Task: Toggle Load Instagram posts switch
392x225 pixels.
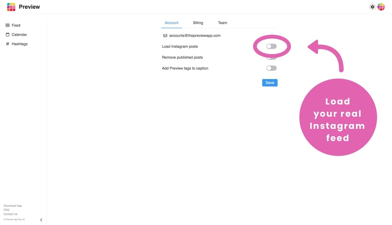Action: click(271, 47)
